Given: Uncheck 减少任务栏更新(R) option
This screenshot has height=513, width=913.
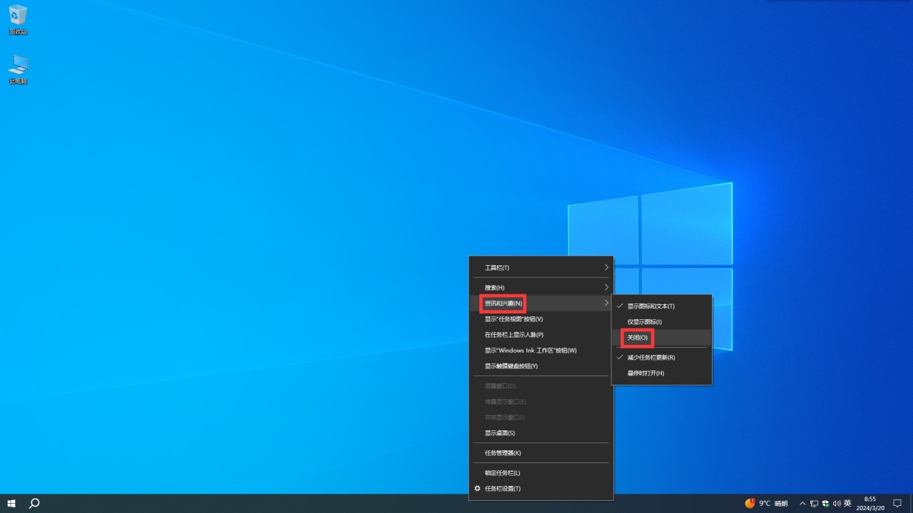Looking at the screenshot, I should pyautogui.click(x=661, y=358).
